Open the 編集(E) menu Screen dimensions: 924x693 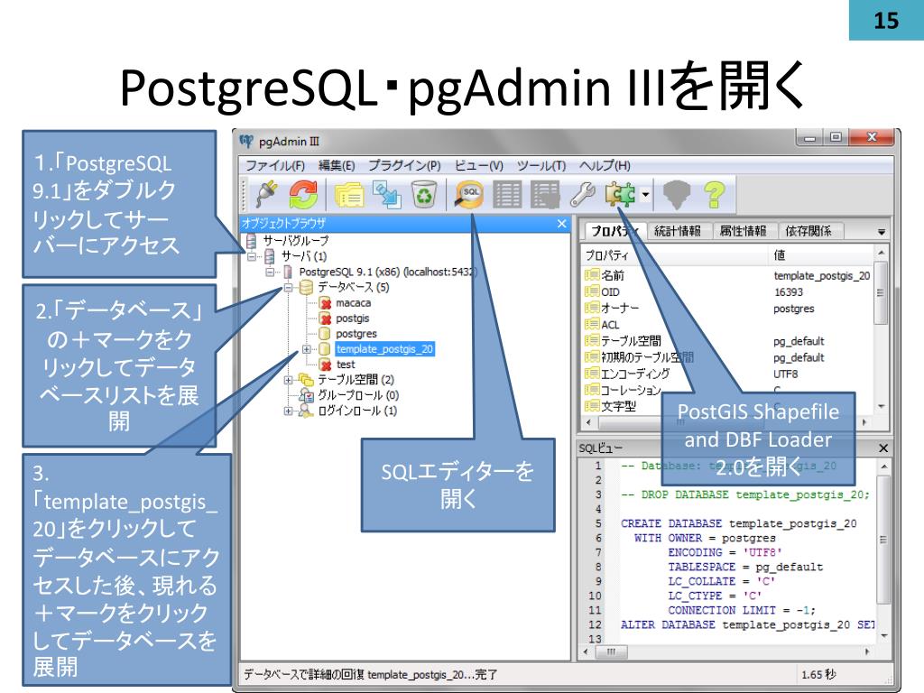(337, 166)
